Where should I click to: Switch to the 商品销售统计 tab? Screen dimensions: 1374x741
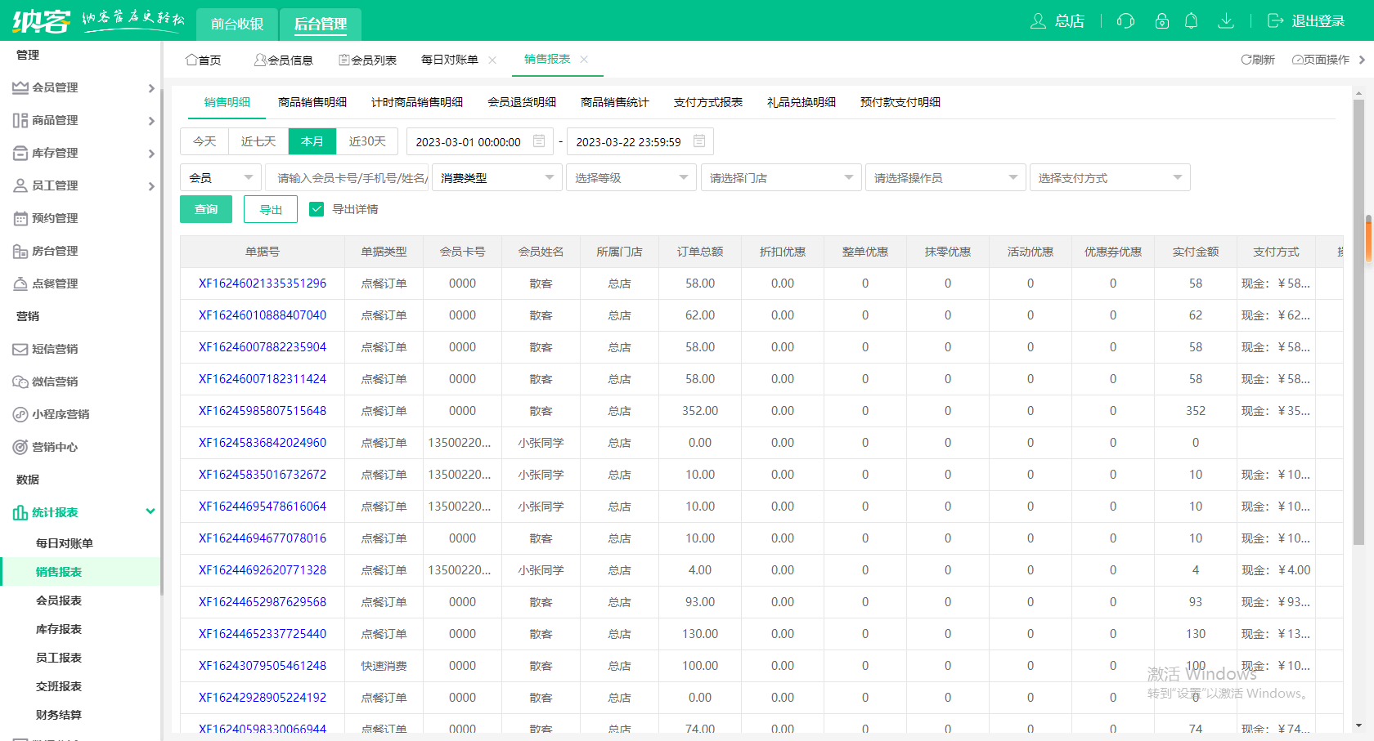click(x=614, y=102)
